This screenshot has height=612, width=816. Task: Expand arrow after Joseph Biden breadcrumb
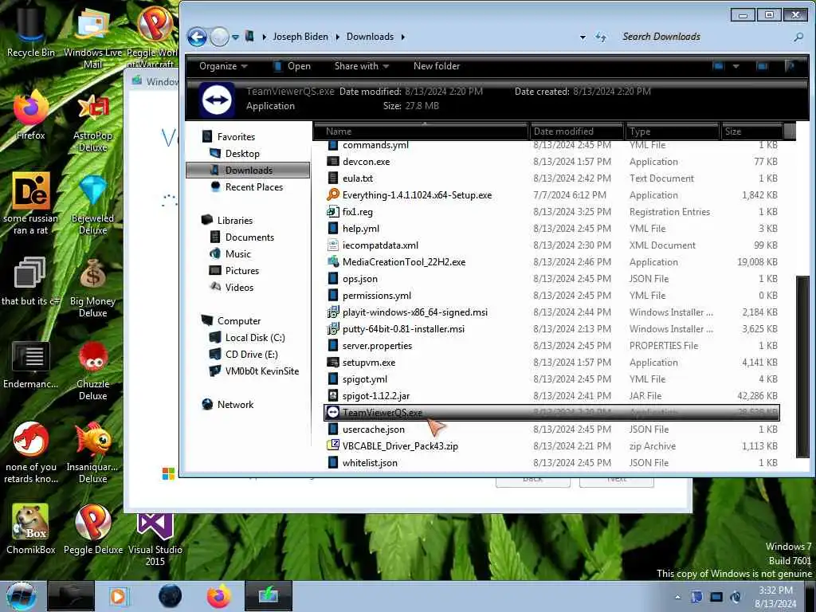(337, 37)
